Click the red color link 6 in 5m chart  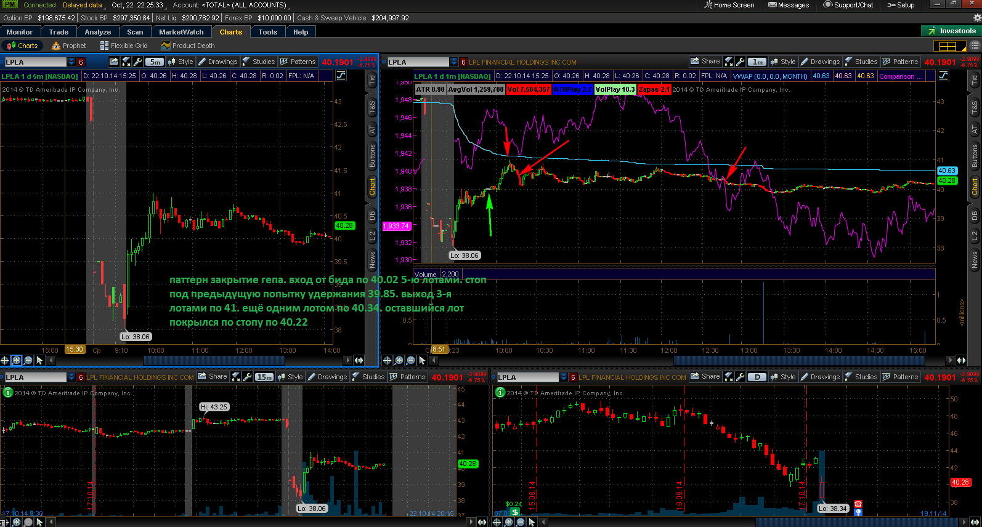[x=81, y=62]
